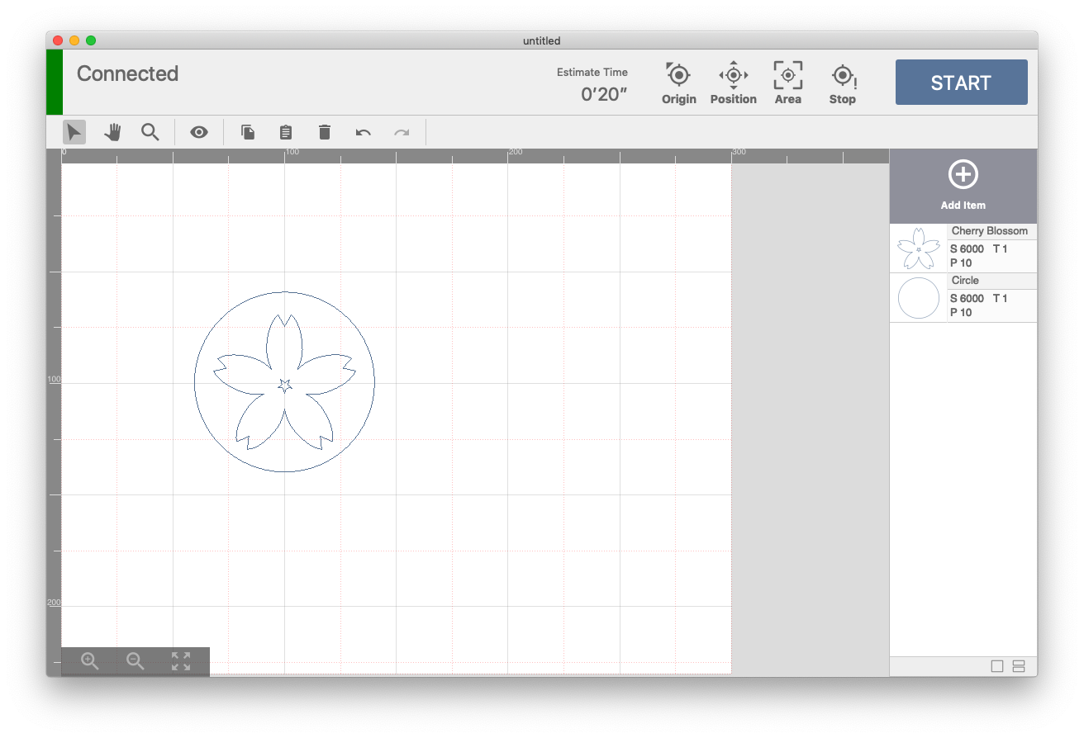Trace the engraving Area
Screen dimensions: 1084x738
pos(787,83)
